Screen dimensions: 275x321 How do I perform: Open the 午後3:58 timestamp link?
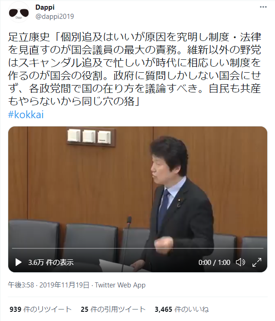[x=21, y=285]
